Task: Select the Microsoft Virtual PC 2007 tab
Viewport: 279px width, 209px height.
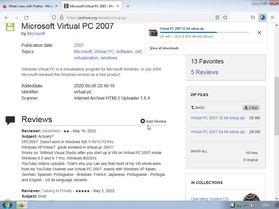Action: (x=92, y=6)
